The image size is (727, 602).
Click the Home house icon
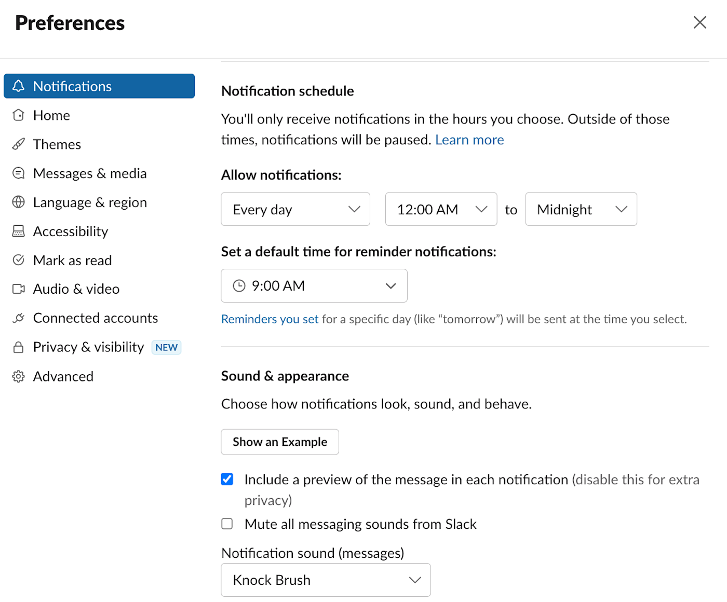(19, 115)
